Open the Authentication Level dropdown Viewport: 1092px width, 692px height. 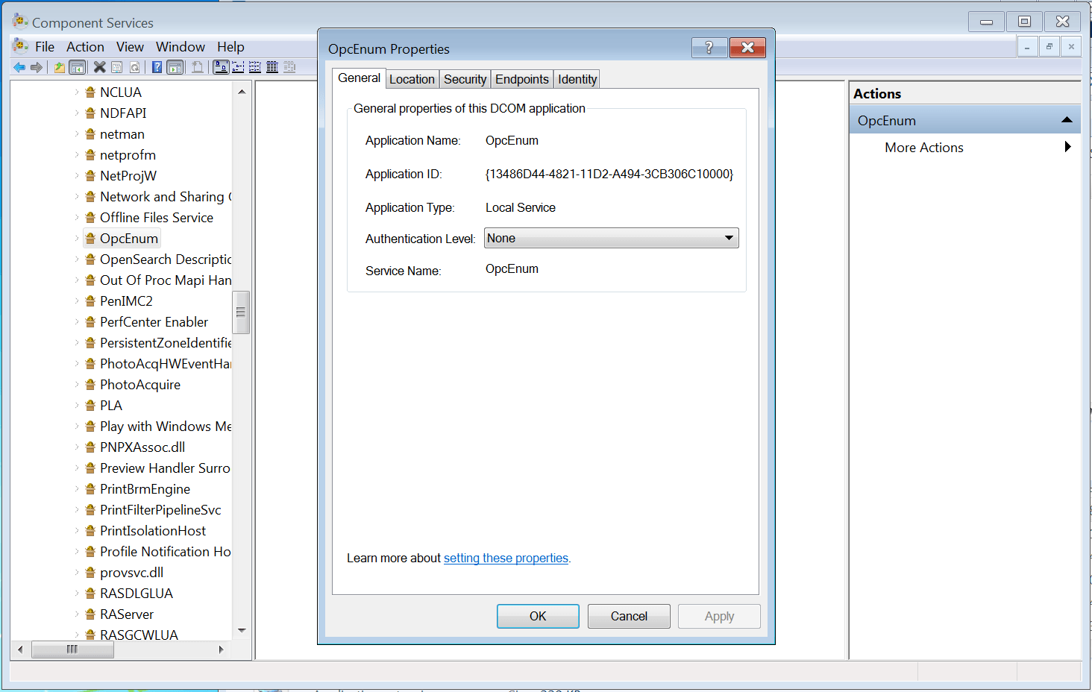click(x=729, y=238)
